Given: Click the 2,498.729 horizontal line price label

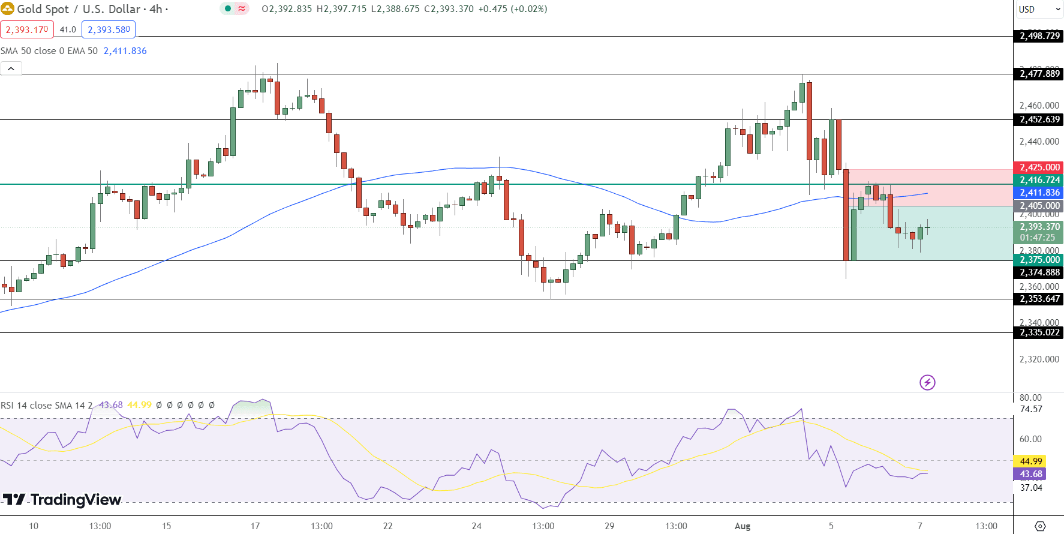Looking at the screenshot, I should coord(1039,36).
